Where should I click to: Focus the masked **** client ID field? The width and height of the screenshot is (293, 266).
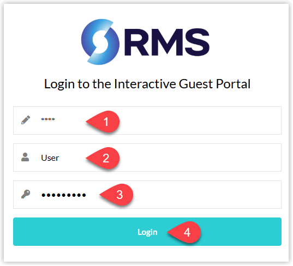[x=147, y=120]
